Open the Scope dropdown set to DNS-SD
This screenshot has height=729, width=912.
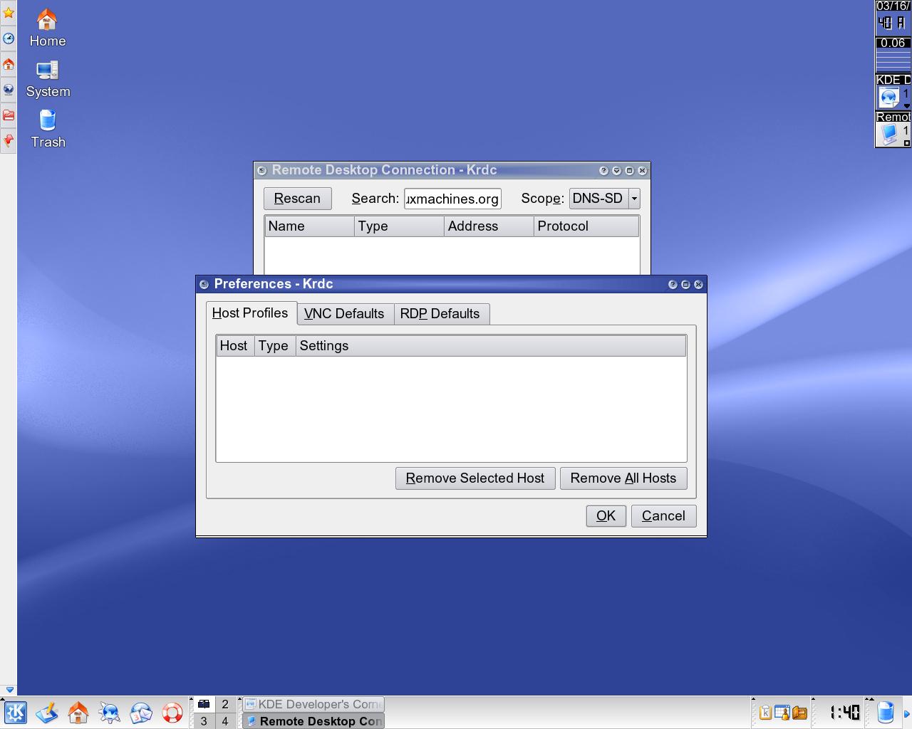pyautogui.click(x=604, y=199)
